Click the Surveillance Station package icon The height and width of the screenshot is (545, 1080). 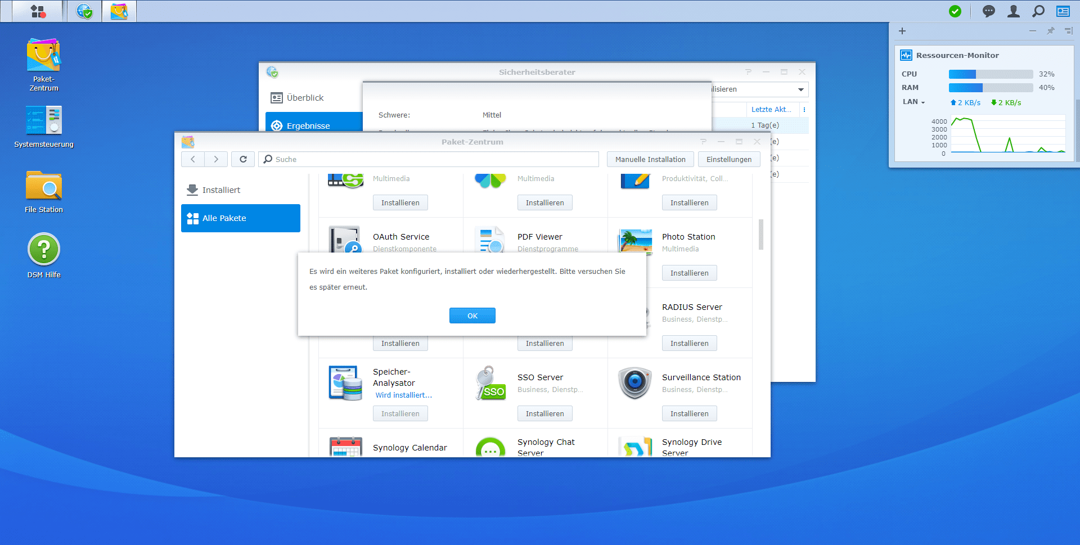point(634,383)
